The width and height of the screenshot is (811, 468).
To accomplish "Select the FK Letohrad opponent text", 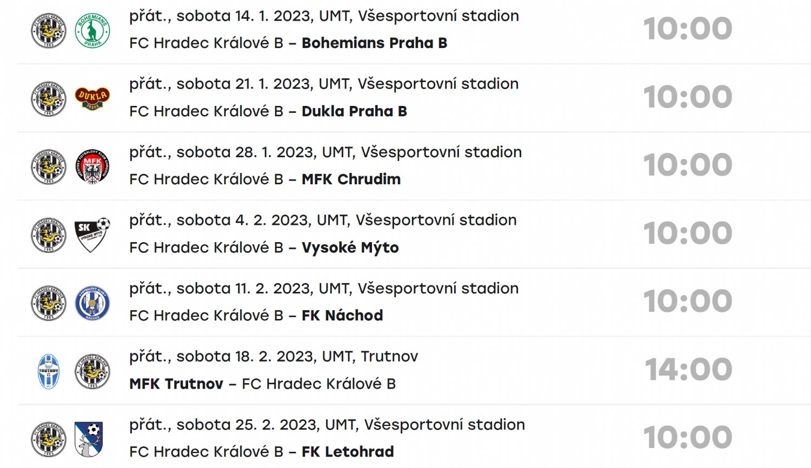I will (347, 452).
